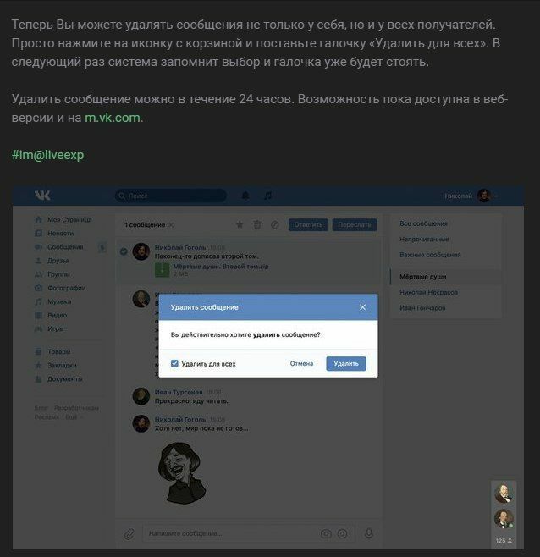Click the microphone voice message icon

coord(369,532)
